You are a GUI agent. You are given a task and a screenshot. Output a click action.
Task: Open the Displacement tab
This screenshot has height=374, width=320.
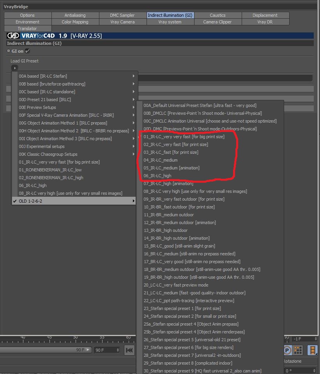pos(265,15)
